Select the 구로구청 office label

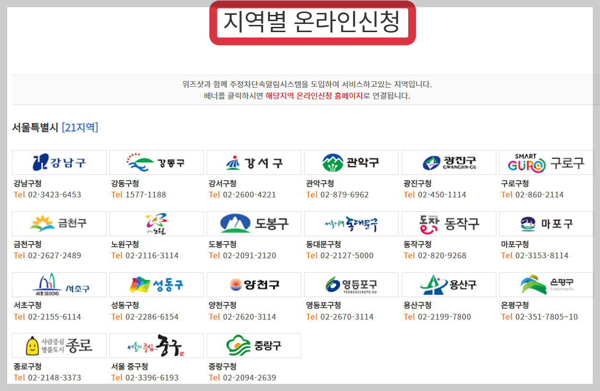[x=515, y=184]
